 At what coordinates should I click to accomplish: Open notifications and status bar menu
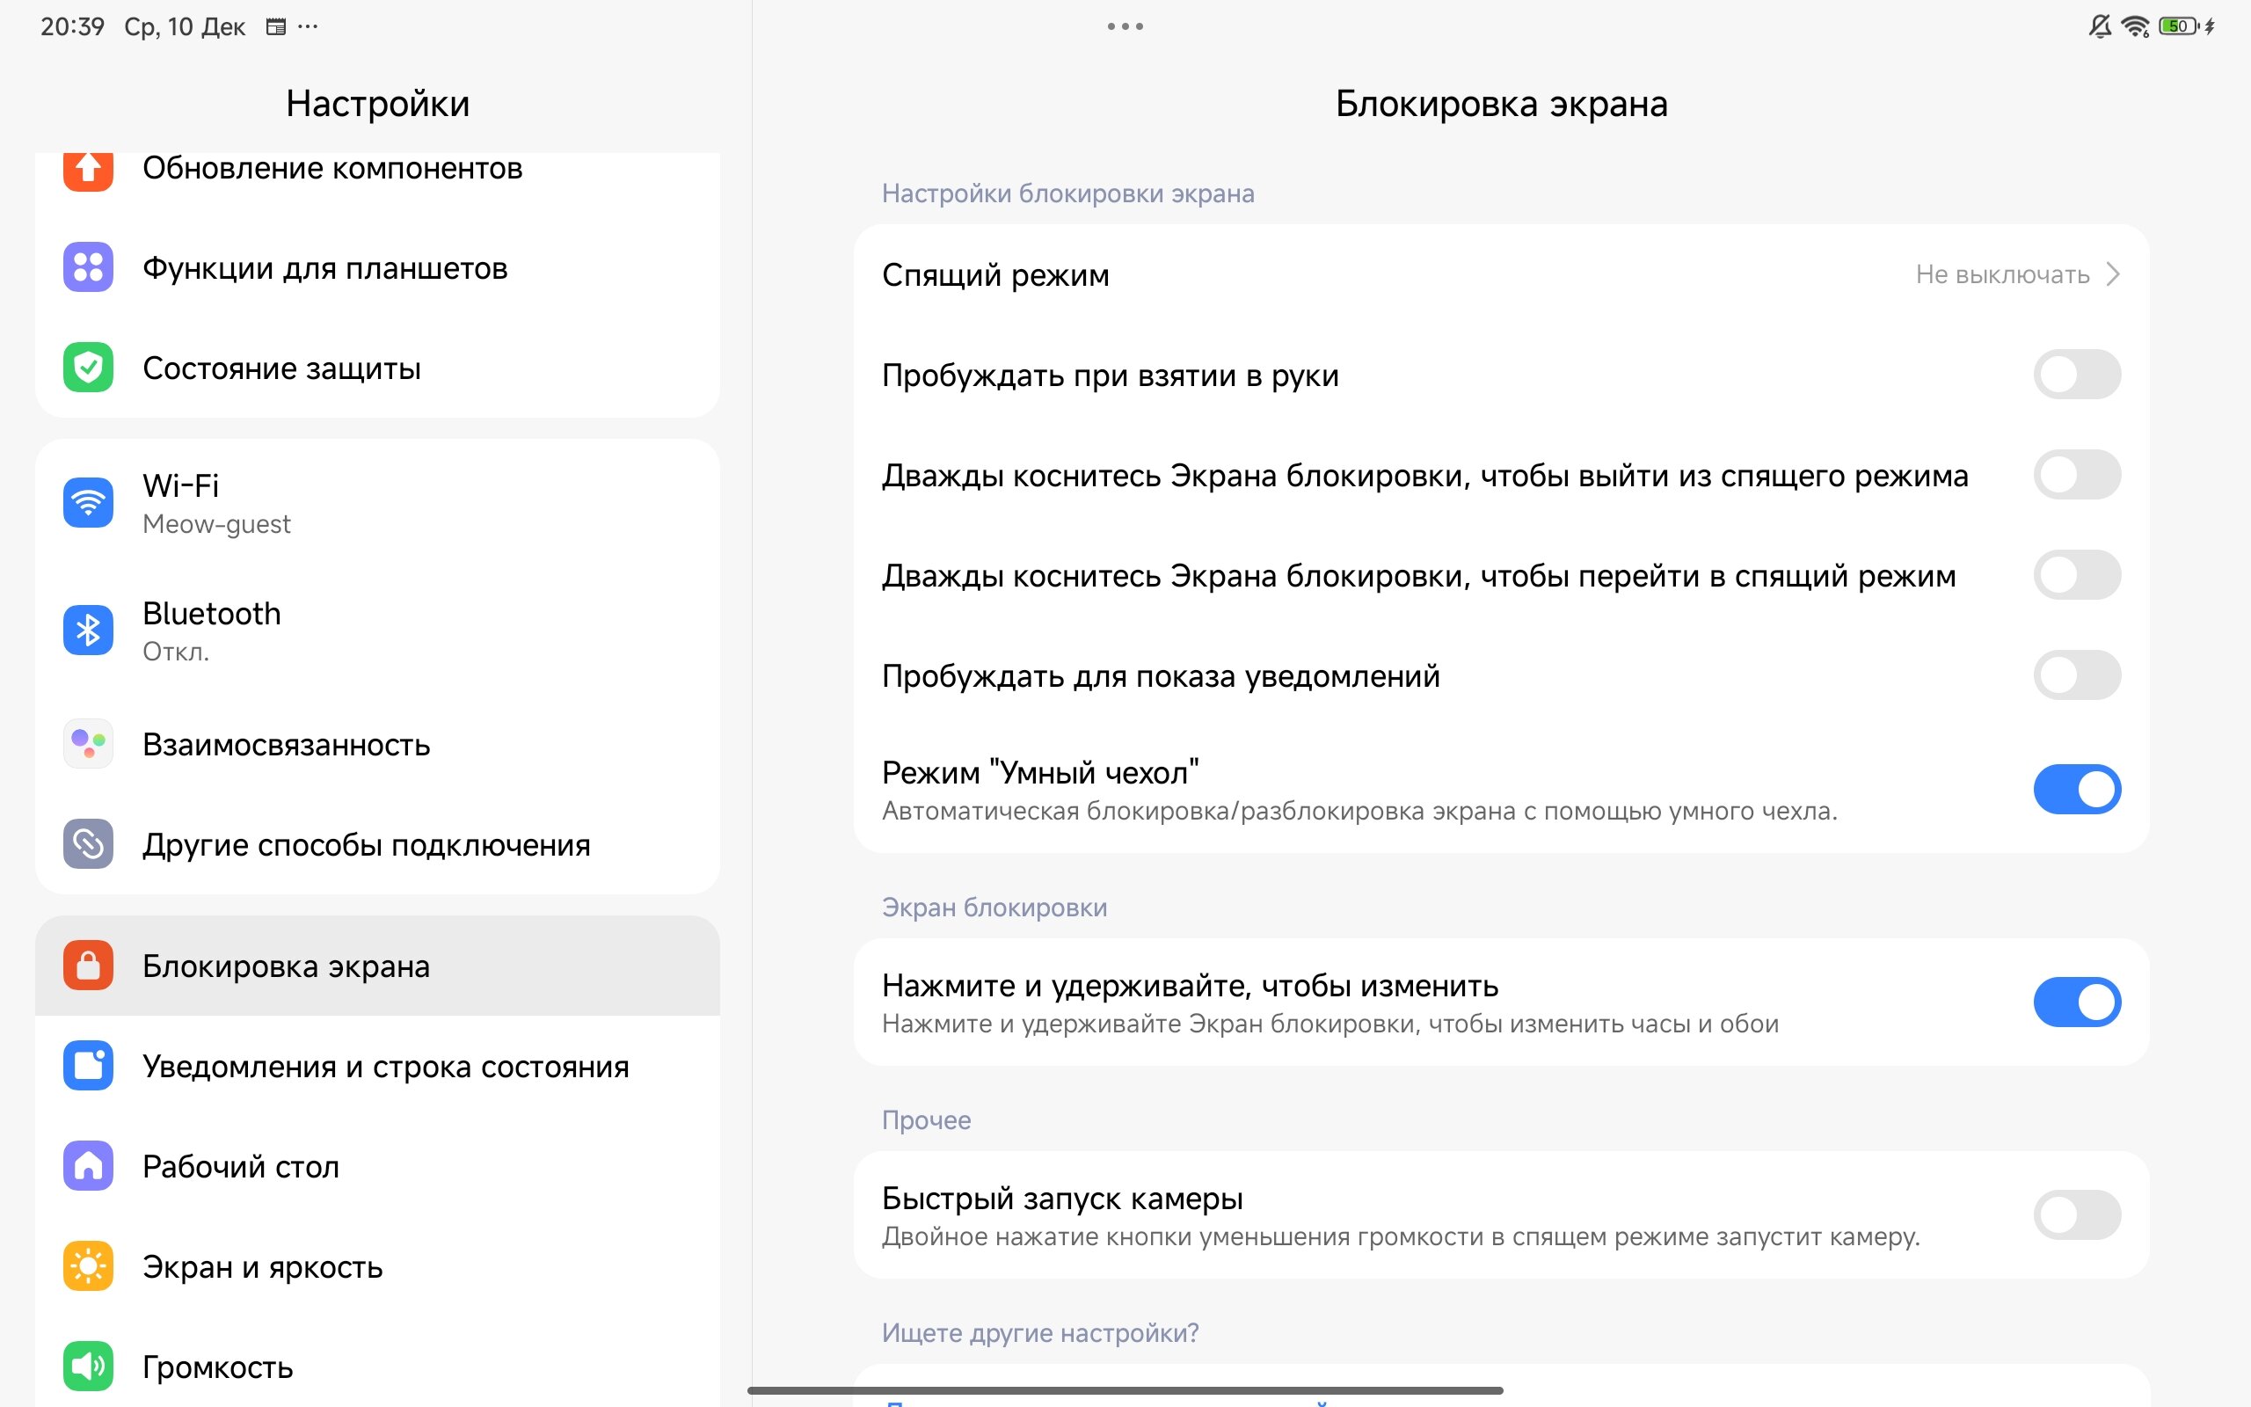click(x=385, y=1067)
